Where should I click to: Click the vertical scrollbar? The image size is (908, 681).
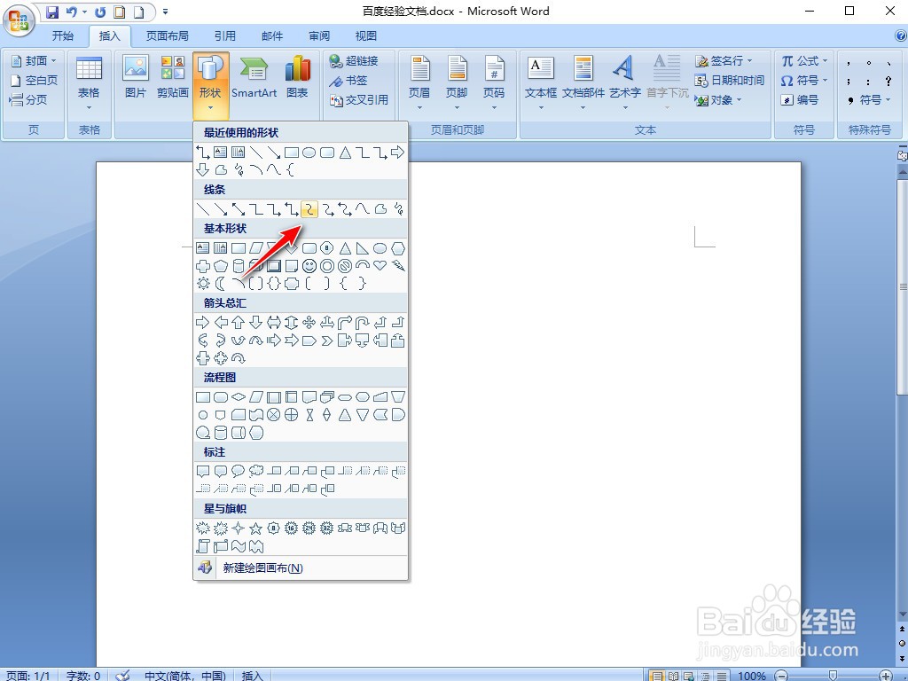coord(902,287)
